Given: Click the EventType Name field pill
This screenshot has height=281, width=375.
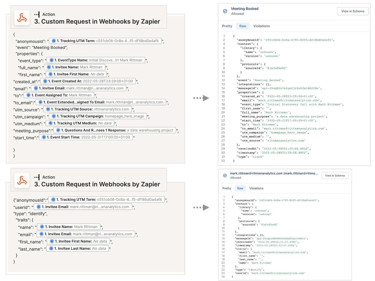Looking at the screenshot, I should click(96, 60).
